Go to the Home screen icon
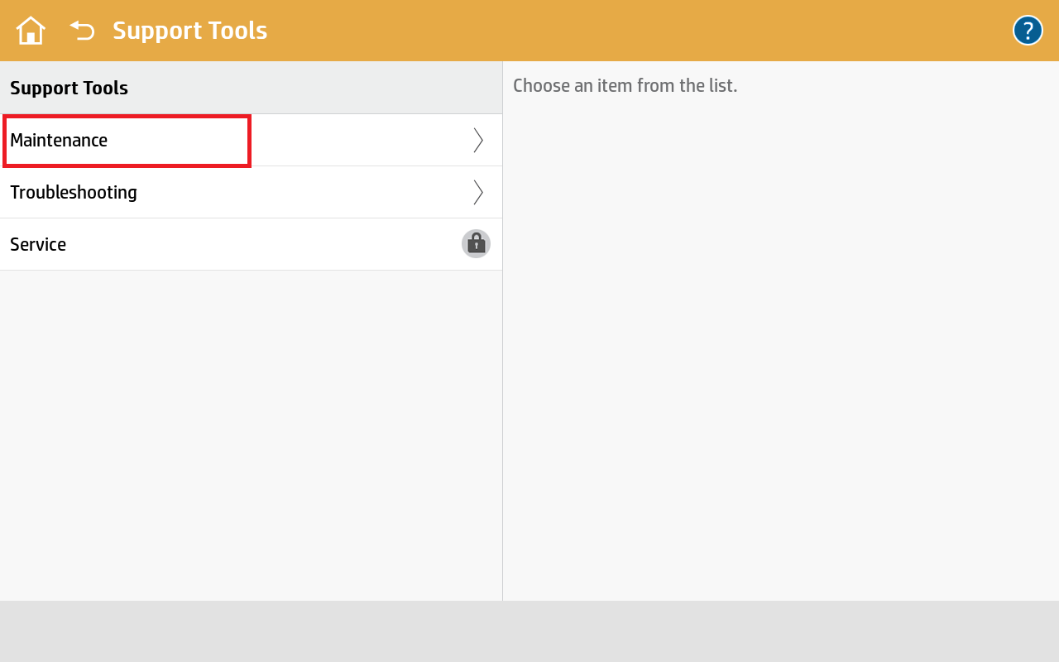The height and width of the screenshot is (662, 1059). (31, 31)
